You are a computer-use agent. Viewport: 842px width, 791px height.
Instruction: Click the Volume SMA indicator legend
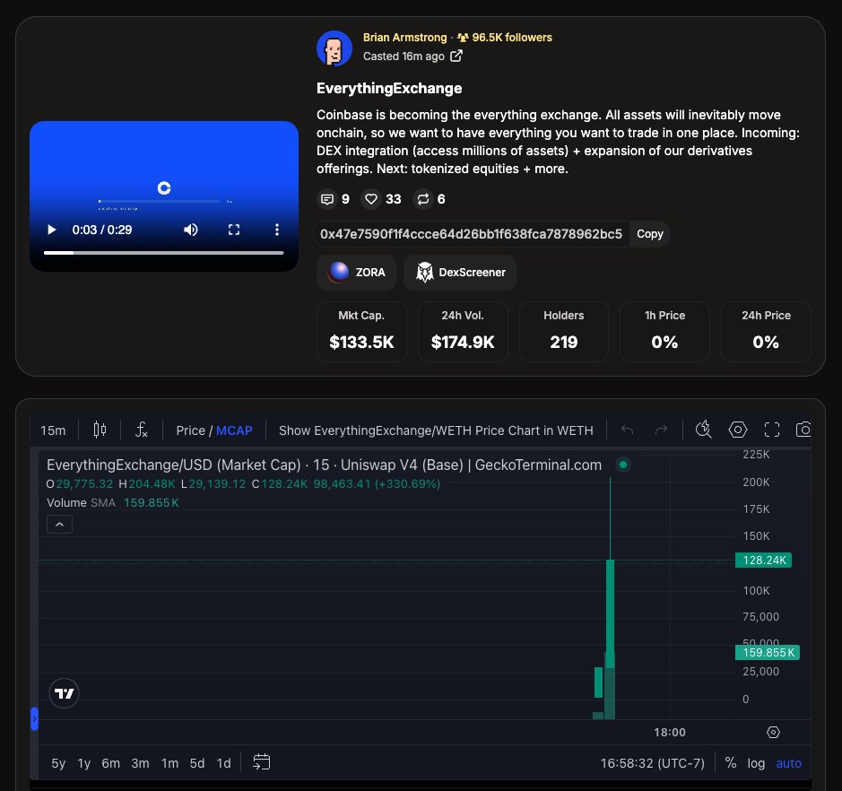tap(113, 502)
